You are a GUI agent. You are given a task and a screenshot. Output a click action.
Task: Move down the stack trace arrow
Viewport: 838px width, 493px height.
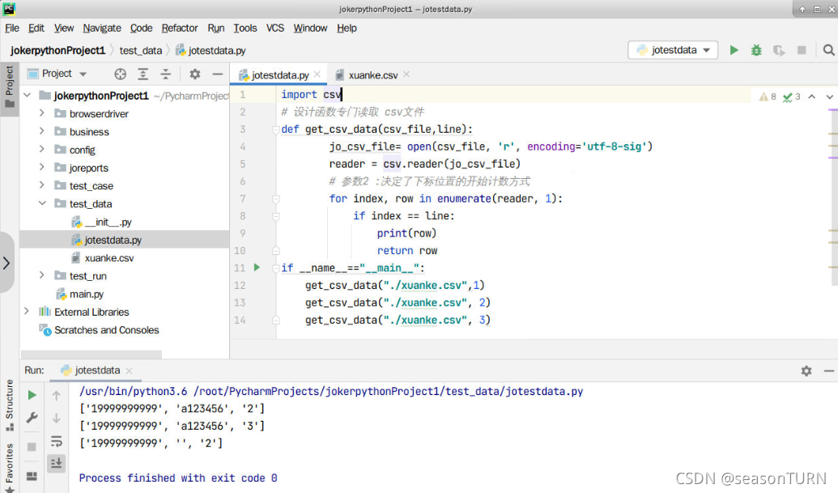coord(56,419)
